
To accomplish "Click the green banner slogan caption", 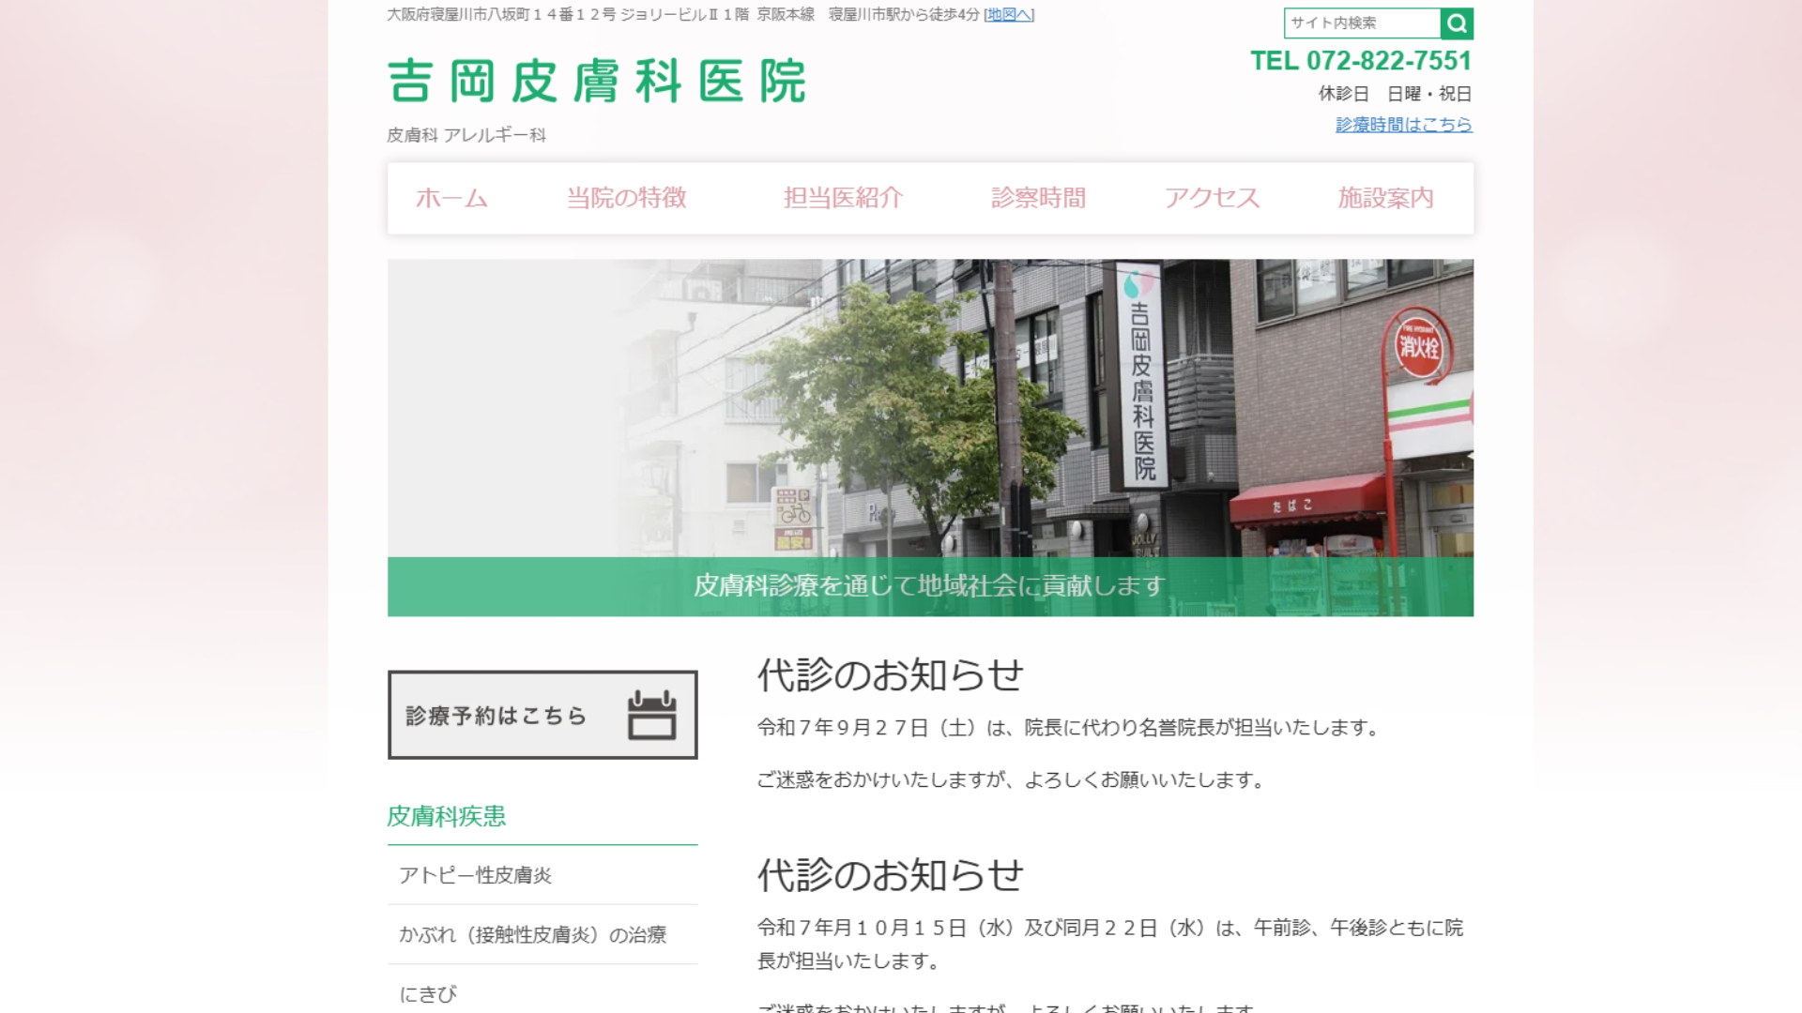I will click(929, 586).
